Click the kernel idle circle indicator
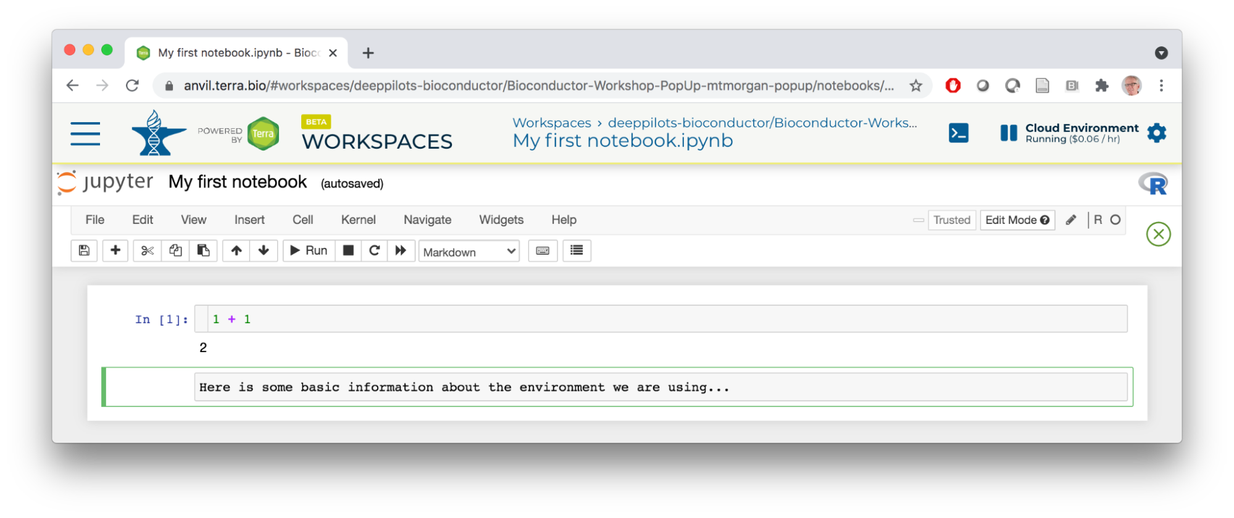This screenshot has height=518, width=1234. tap(1115, 220)
